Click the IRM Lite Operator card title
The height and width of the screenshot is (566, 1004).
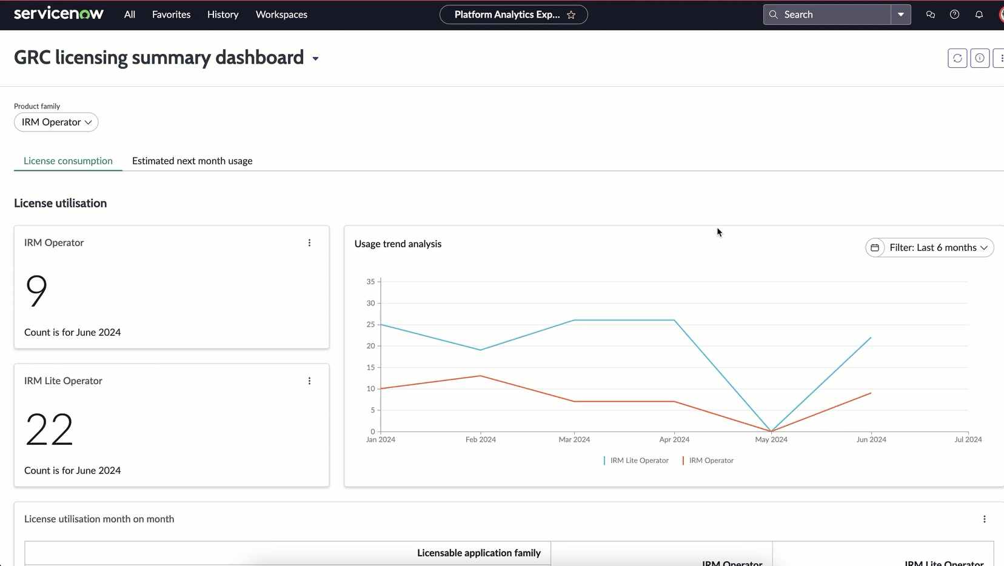coord(63,381)
